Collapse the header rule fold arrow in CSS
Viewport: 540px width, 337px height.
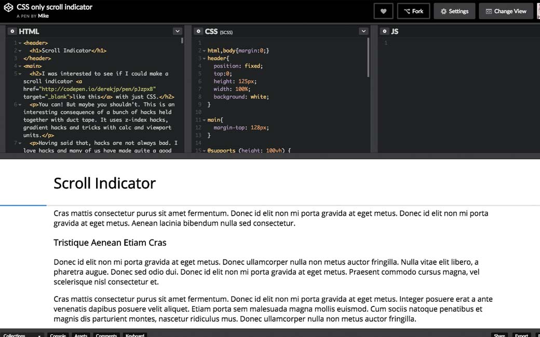pyautogui.click(x=204, y=59)
